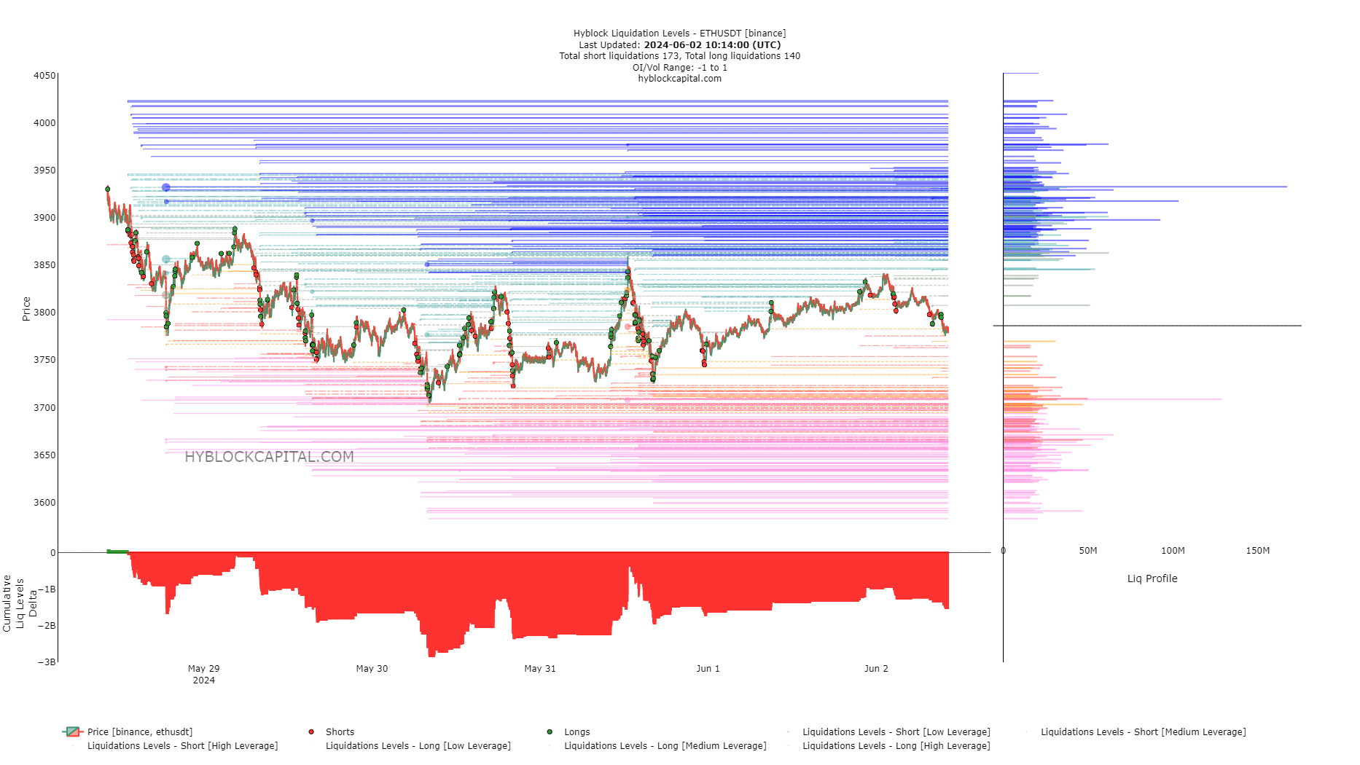
Task: Click the red-green price candlestick legend icon
Action: click(x=73, y=731)
